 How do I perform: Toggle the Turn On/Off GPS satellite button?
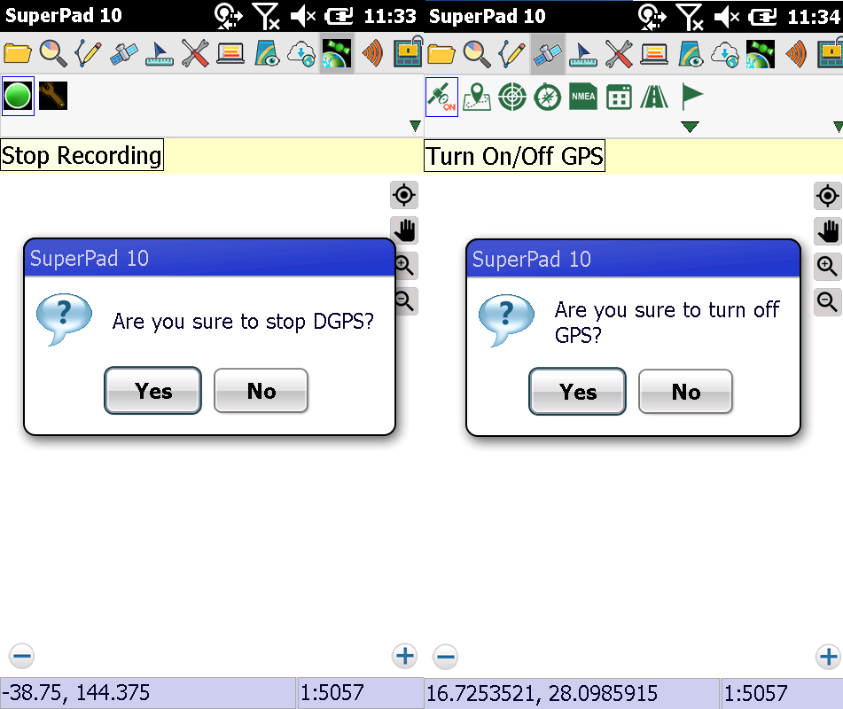click(442, 97)
